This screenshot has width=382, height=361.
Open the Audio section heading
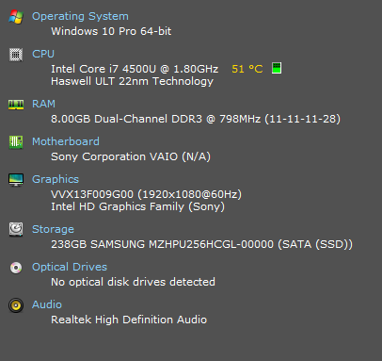click(x=47, y=304)
